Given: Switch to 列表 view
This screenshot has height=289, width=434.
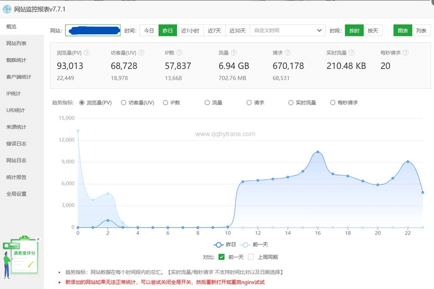Looking at the screenshot, I should tap(421, 31).
